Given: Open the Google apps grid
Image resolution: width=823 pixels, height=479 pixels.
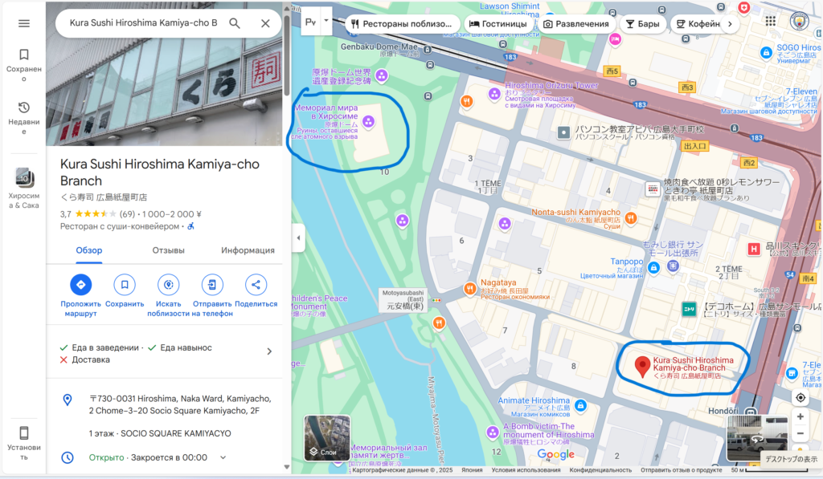Looking at the screenshot, I should tap(771, 21).
